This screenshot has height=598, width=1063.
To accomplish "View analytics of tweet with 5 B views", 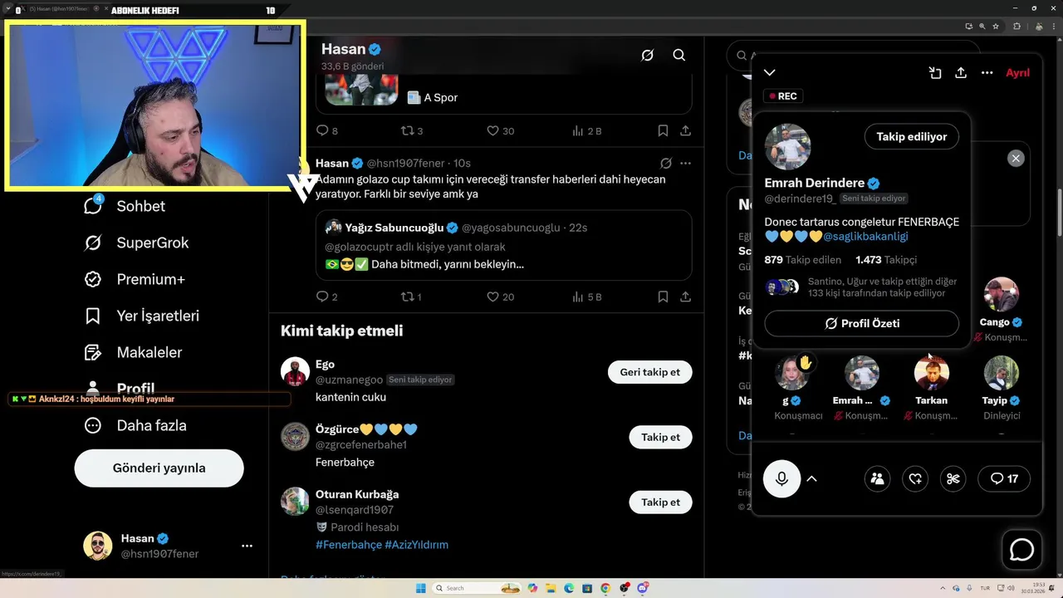I will pos(587,297).
